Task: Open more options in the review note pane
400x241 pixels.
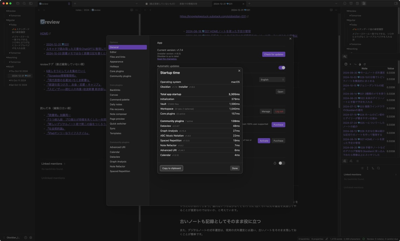Action: point(137,10)
